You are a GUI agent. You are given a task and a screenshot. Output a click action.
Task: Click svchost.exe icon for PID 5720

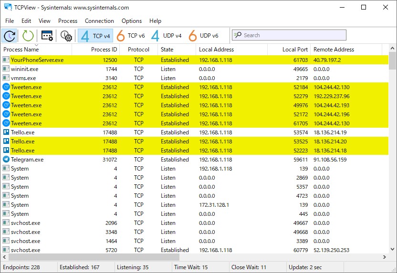point(6,250)
